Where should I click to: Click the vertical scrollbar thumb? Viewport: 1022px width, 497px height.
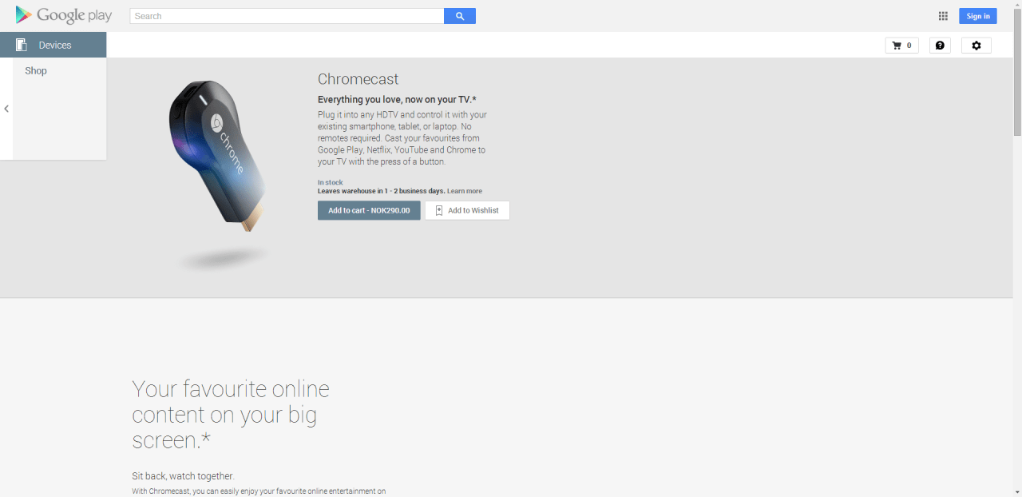tap(1017, 73)
